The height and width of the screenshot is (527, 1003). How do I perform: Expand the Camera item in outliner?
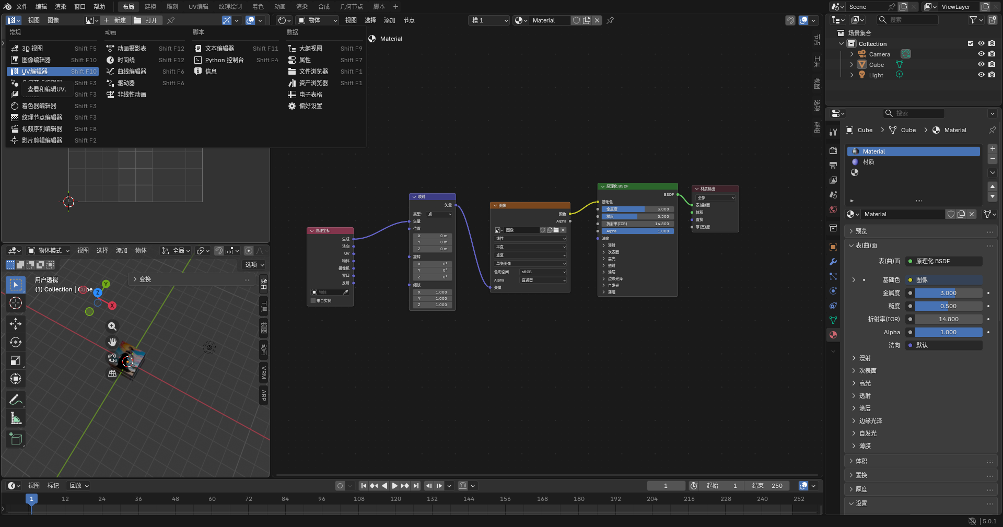tap(852, 54)
